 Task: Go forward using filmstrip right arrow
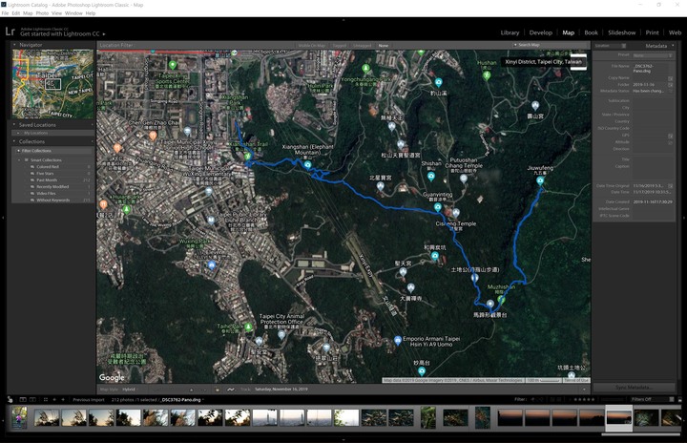click(x=63, y=400)
